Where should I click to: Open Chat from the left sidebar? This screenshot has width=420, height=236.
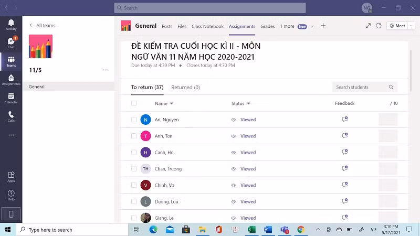(11, 42)
